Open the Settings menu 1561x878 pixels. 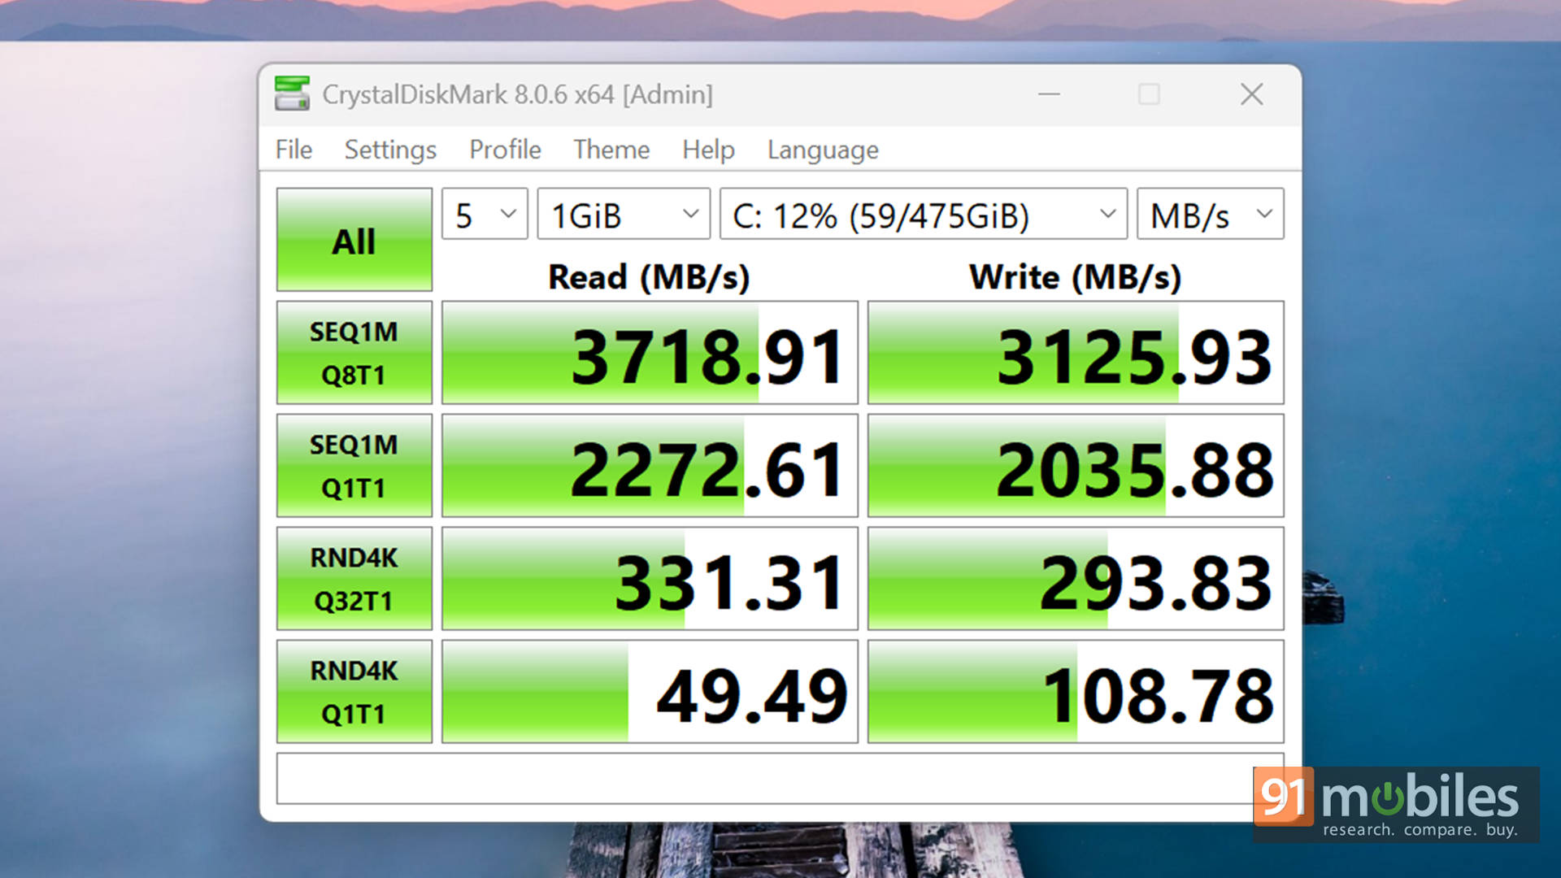[x=390, y=150]
